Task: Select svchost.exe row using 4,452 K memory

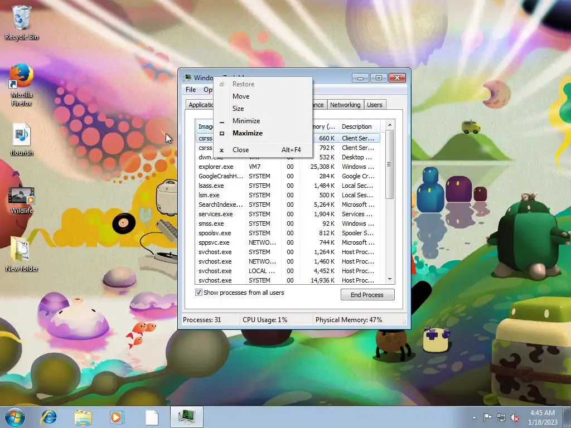Action: 288,271
